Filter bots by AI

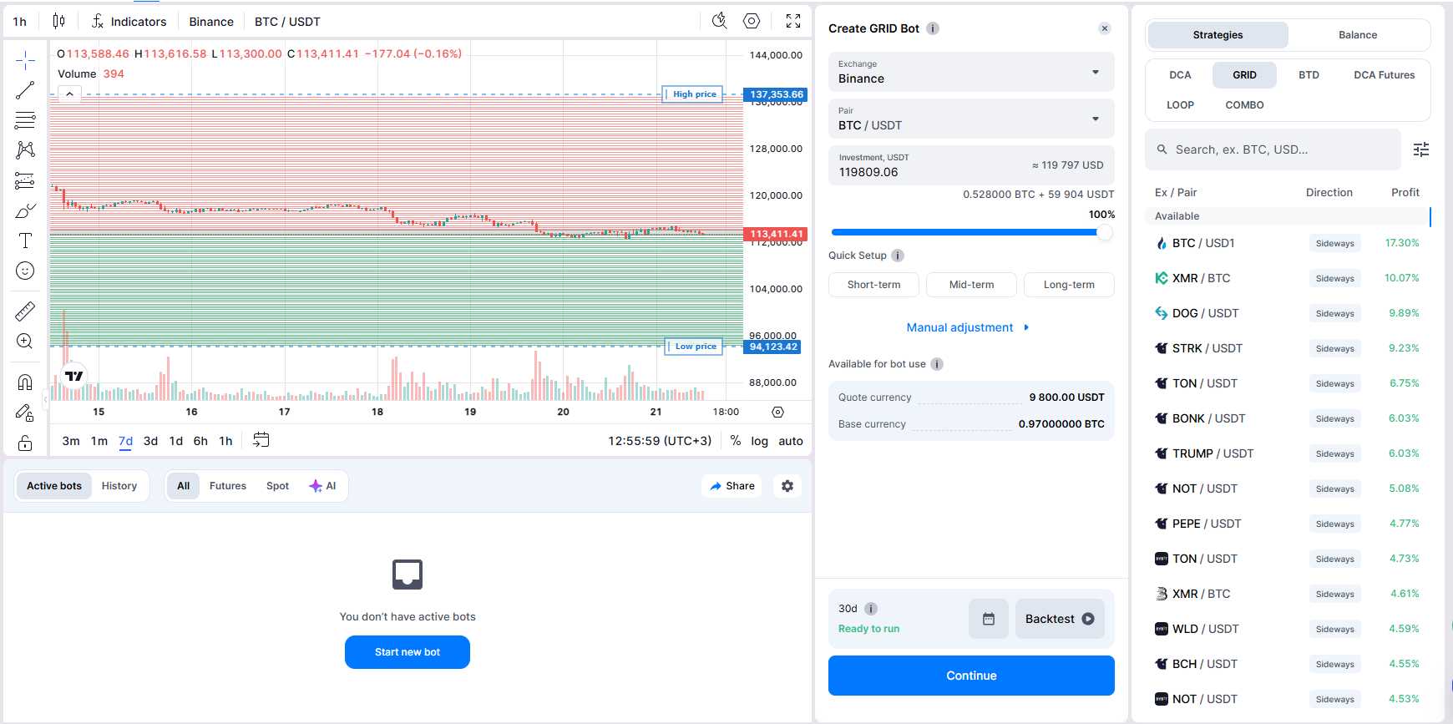pyautogui.click(x=322, y=486)
